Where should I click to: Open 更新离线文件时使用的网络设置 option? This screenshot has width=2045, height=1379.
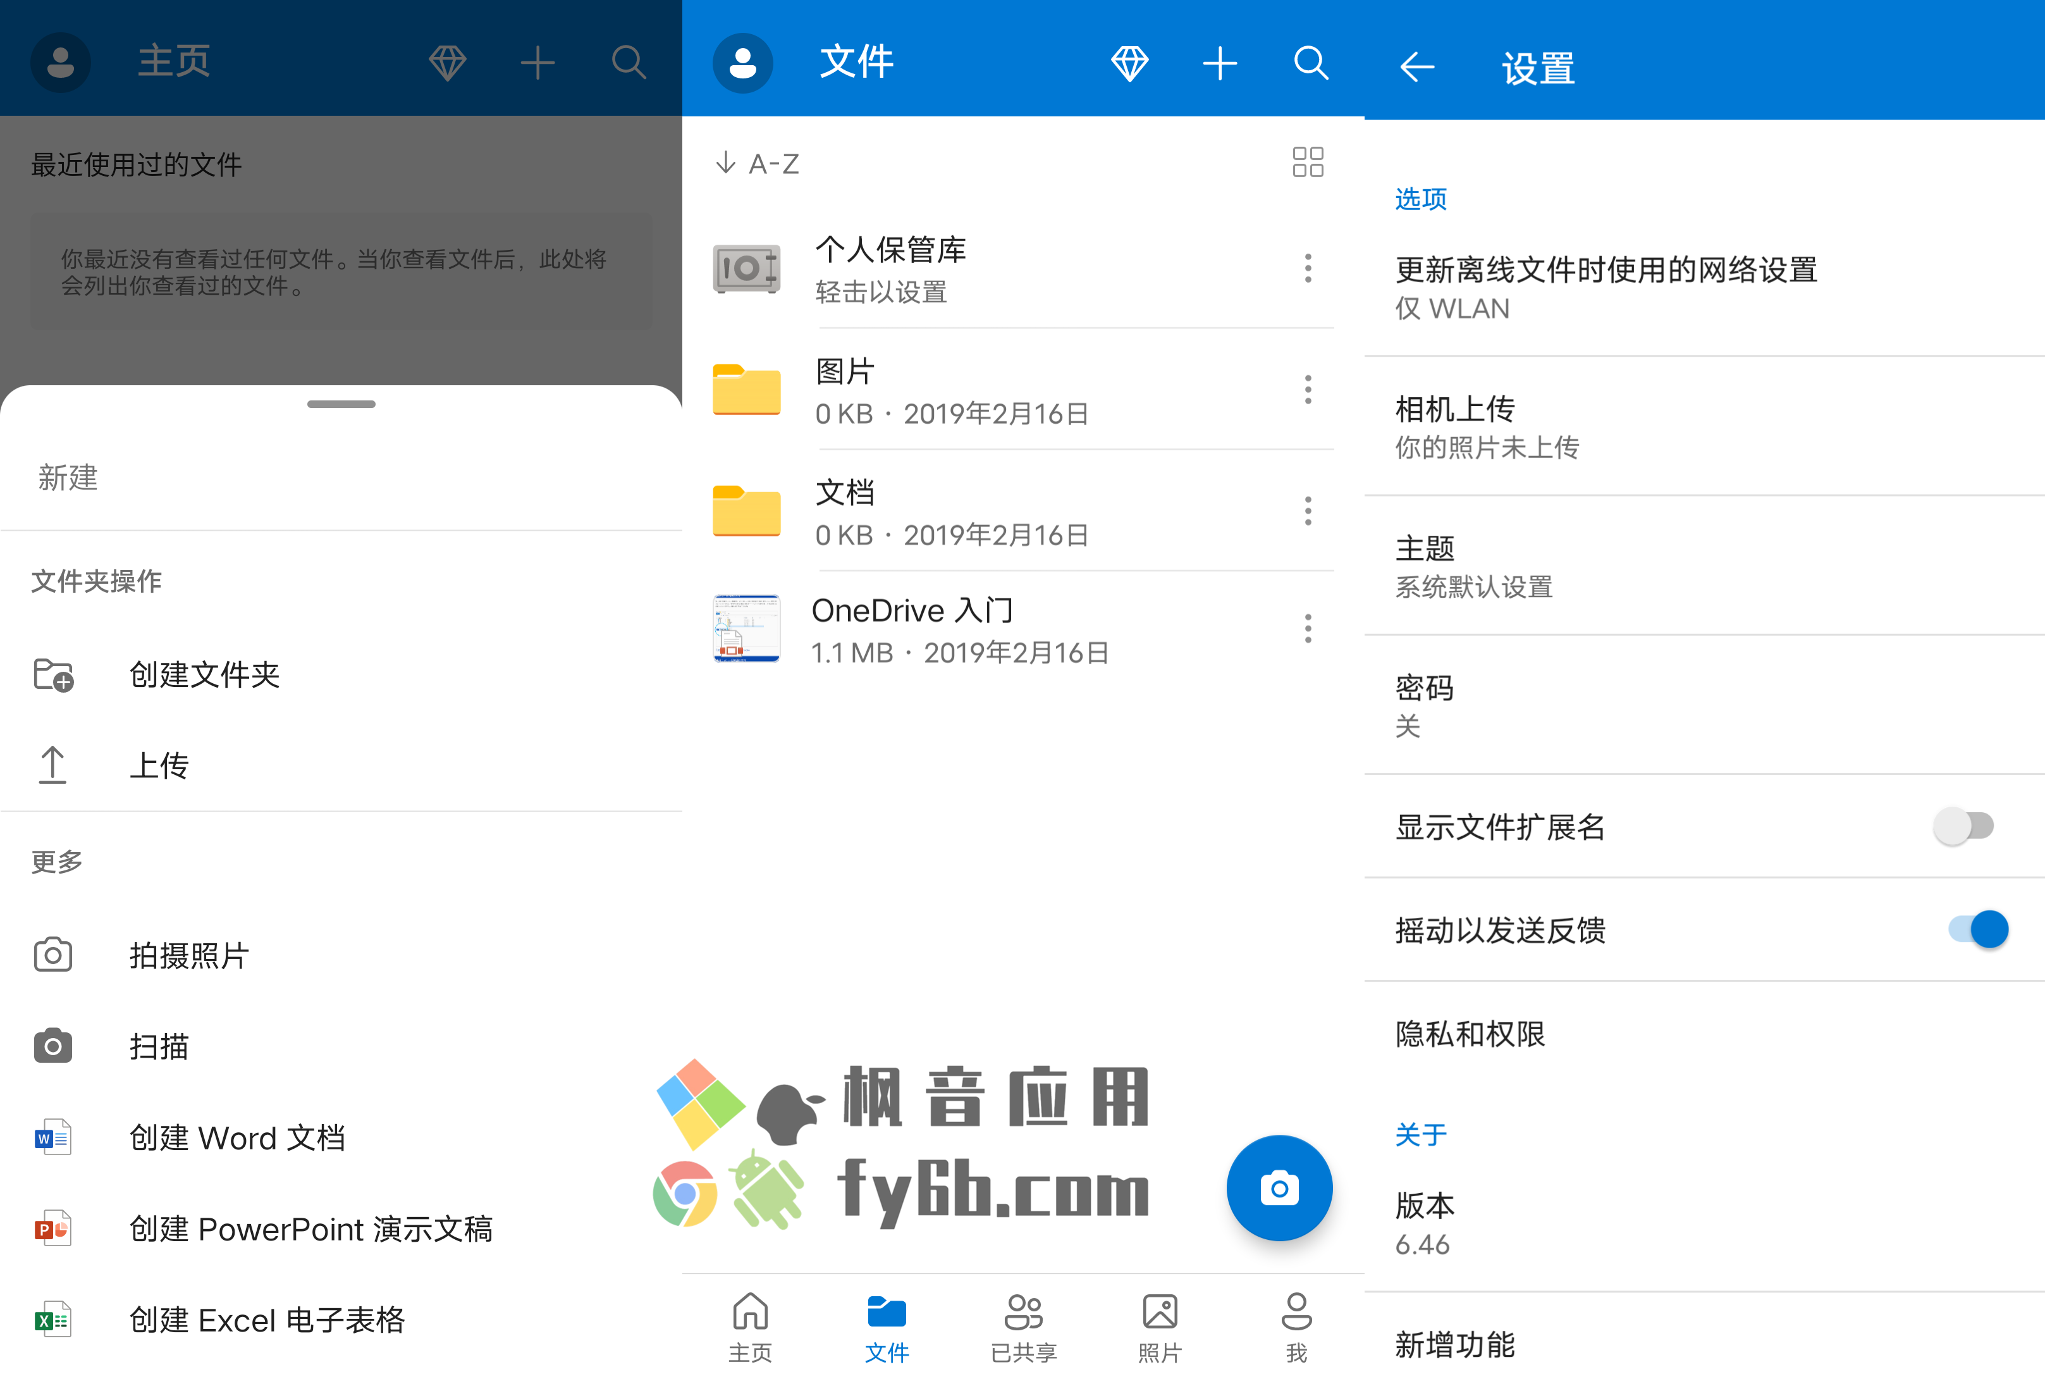(x=1704, y=288)
